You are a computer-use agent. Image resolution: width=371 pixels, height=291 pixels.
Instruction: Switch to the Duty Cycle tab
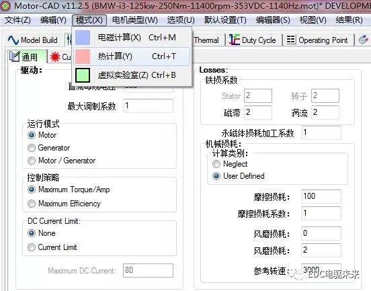pyautogui.click(x=253, y=40)
